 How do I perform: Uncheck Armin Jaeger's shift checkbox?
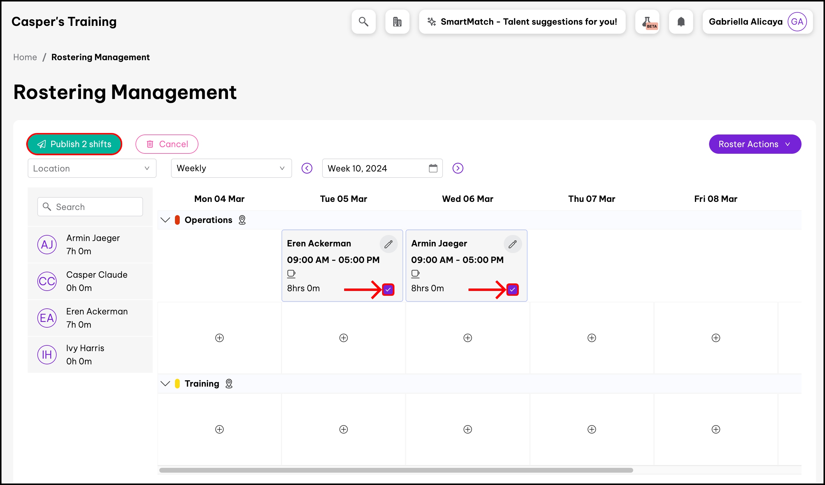512,289
